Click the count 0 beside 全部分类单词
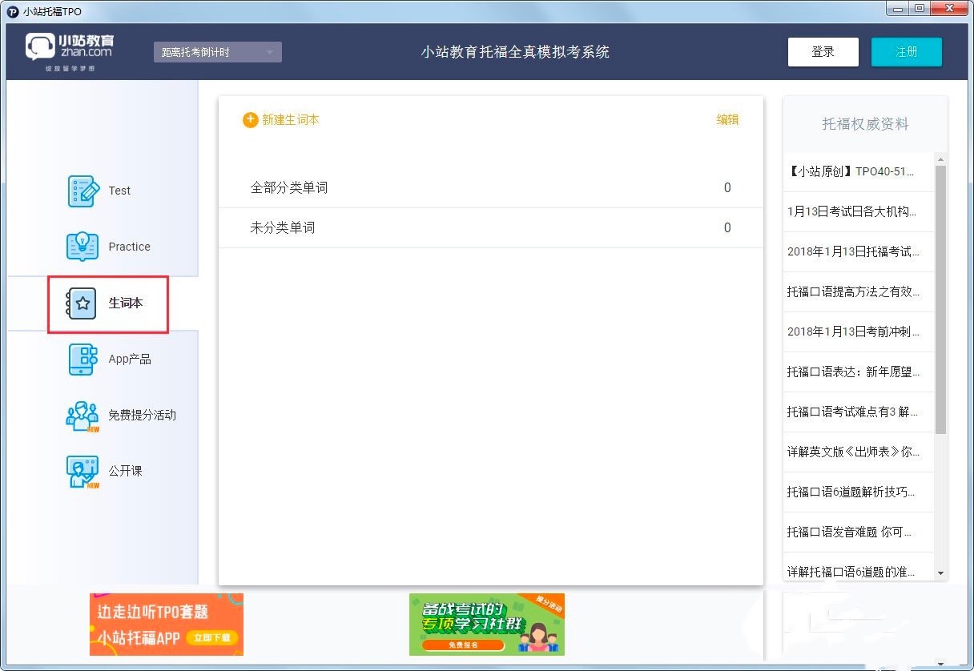 click(727, 188)
